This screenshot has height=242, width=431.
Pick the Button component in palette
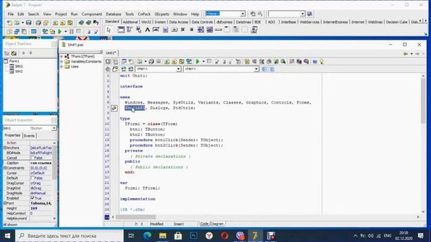tap(174, 30)
